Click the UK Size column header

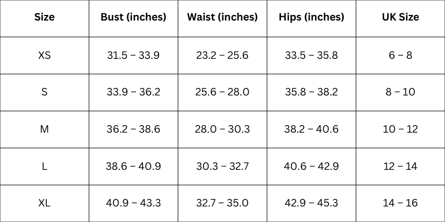pyautogui.click(x=400, y=17)
